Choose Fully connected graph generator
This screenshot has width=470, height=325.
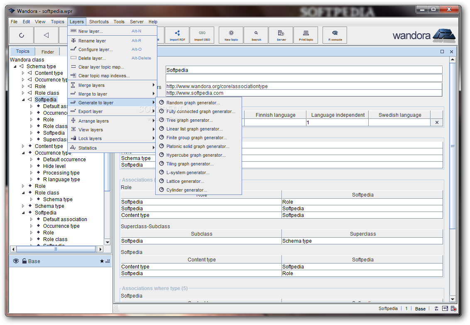pos(199,111)
